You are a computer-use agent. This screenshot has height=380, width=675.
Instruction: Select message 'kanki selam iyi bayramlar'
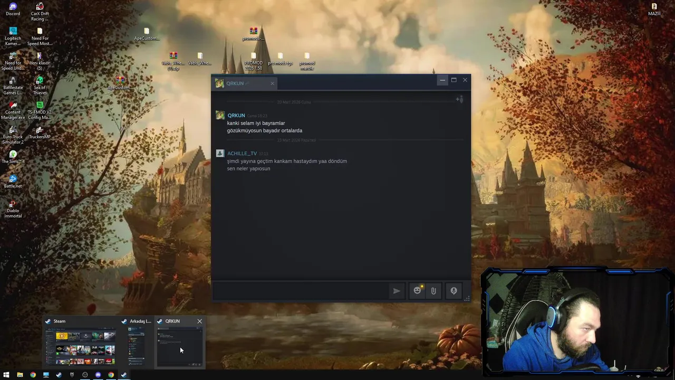[256, 123]
